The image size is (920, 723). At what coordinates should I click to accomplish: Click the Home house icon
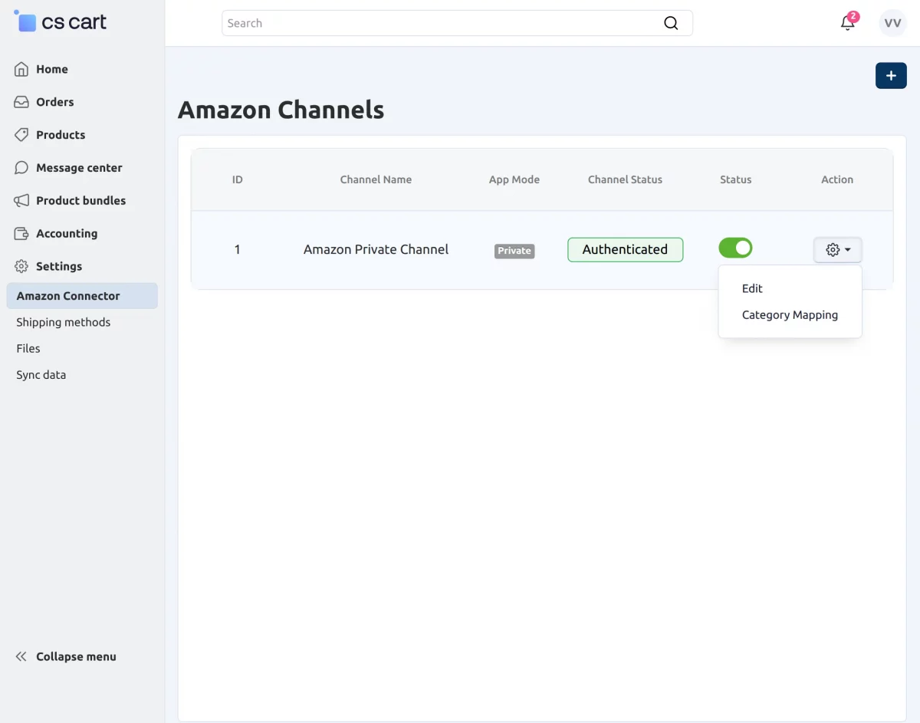pyautogui.click(x=21, y=69)
